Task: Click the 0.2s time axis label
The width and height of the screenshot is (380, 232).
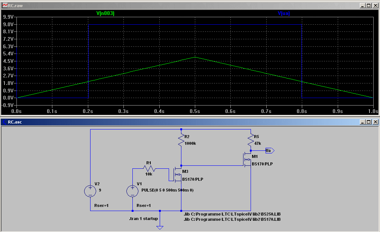Action: (88, 111)
